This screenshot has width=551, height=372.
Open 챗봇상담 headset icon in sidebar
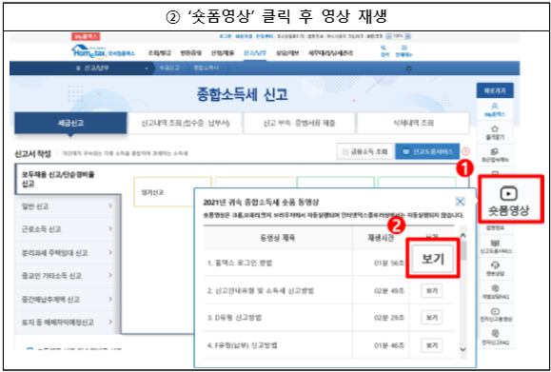pos(495,268)
